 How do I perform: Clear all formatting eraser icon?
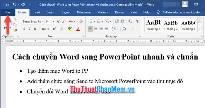tap(81, 21)
